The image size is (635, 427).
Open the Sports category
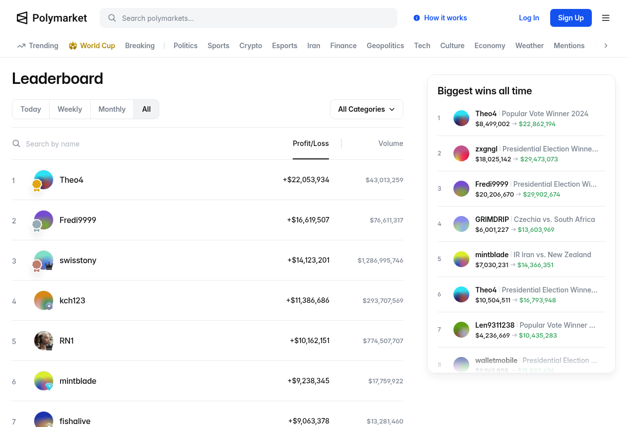tap(218, 46)
